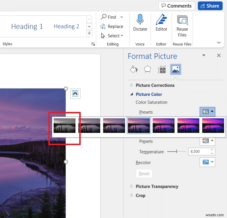Select the Picture tab icon
227x218 pixels.
(x=176, y=69)
